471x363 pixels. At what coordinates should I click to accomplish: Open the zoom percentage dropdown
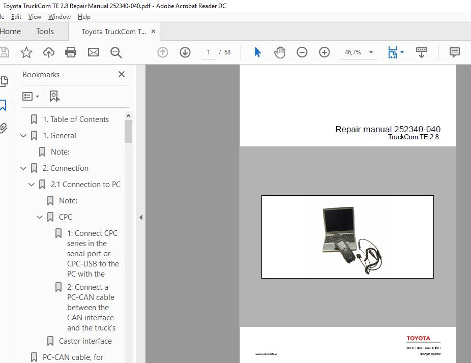pos(371,52)
